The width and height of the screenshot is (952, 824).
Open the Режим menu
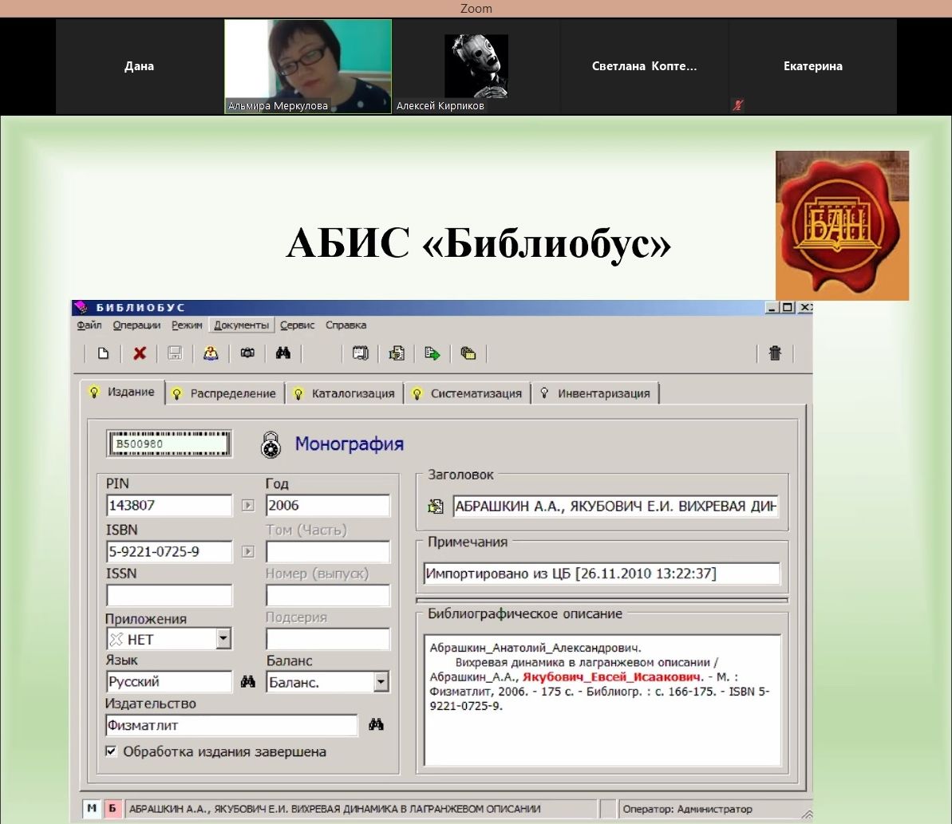[x=187, y=325]
